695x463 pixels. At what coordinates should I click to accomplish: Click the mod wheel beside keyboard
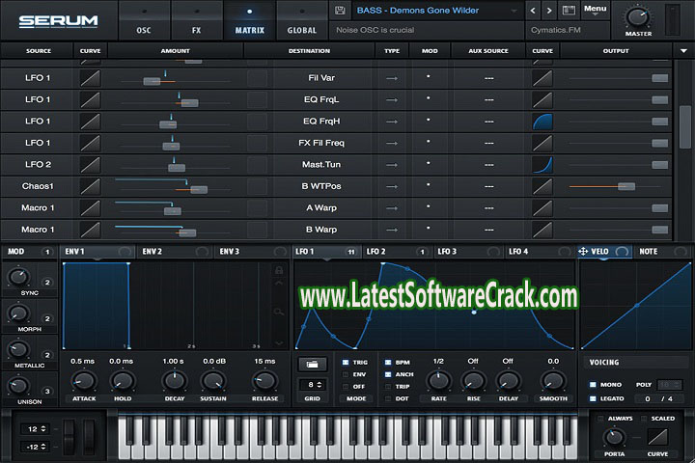(89, 436)
